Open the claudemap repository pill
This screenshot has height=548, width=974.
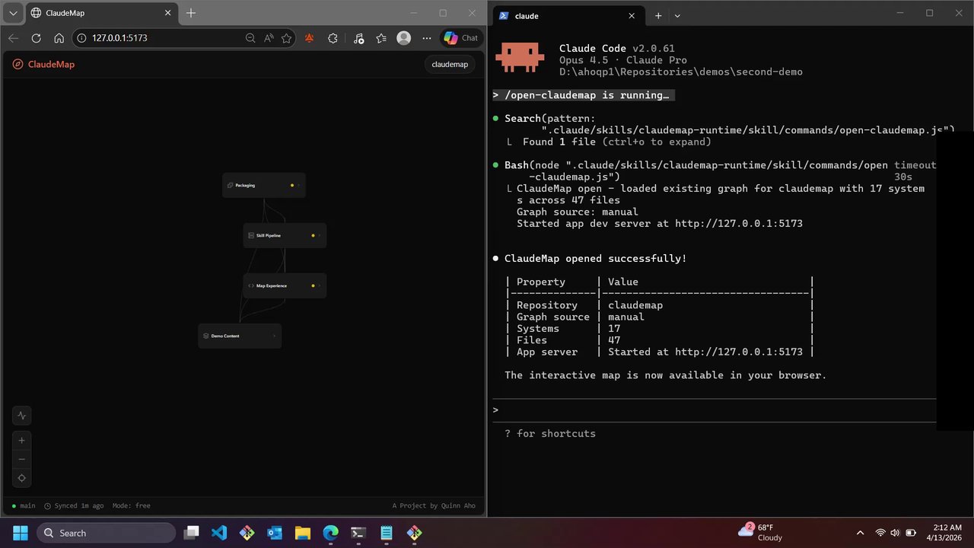pyautogui.click(x=450, y=64)
